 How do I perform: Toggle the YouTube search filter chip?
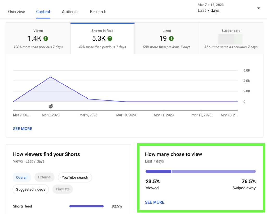pos(75,177)
